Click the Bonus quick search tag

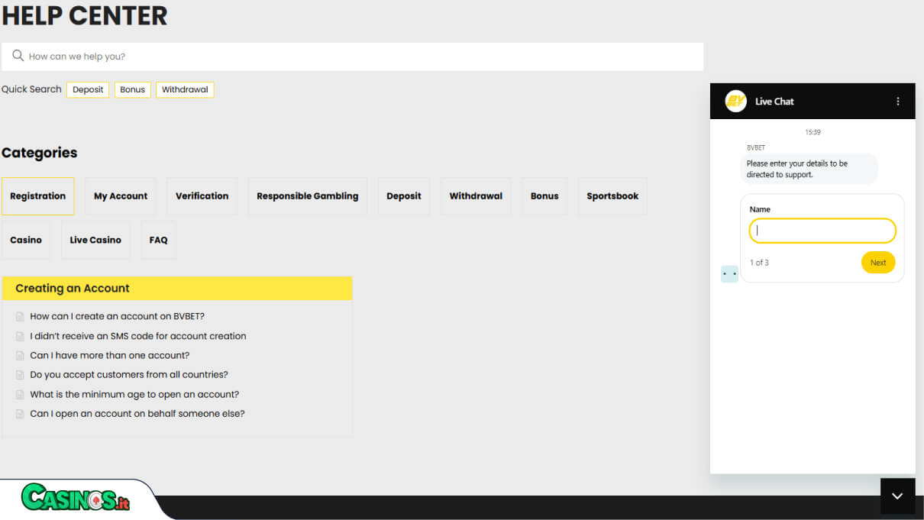point(132,90)
